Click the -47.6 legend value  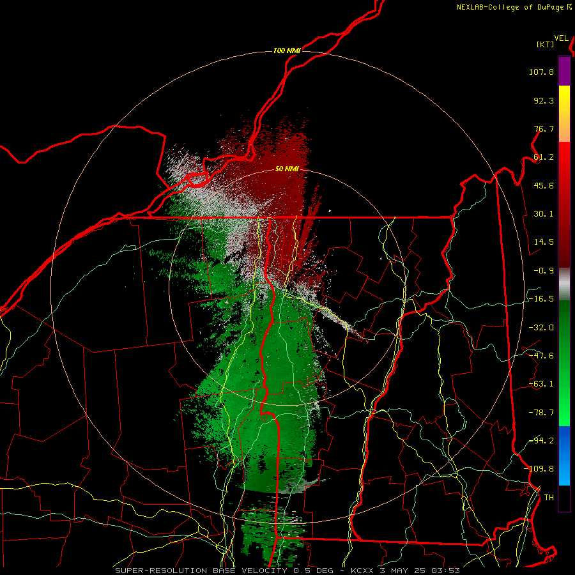[541, 356]
